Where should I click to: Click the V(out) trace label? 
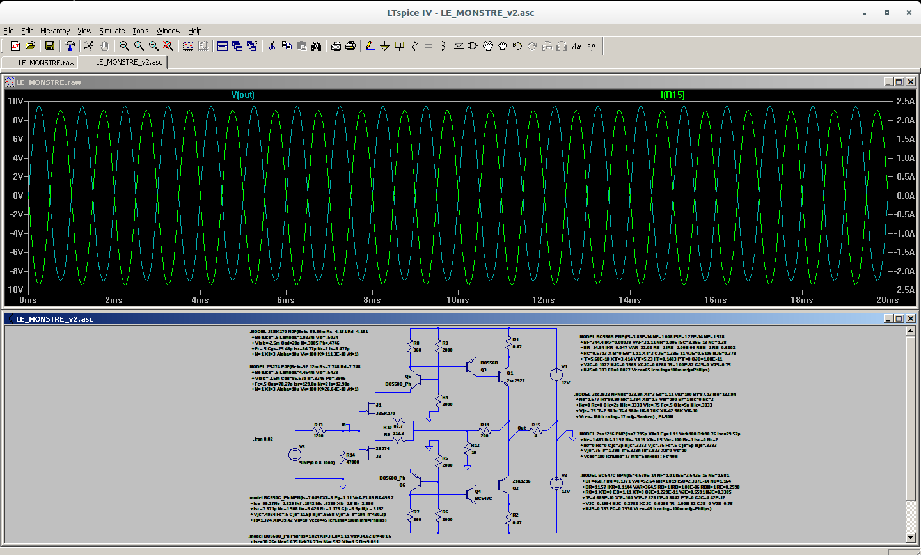(x=243, y=95)
